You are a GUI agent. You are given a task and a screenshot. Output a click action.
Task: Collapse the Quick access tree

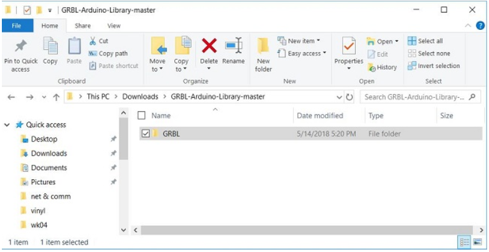click(x=7, y=125)
